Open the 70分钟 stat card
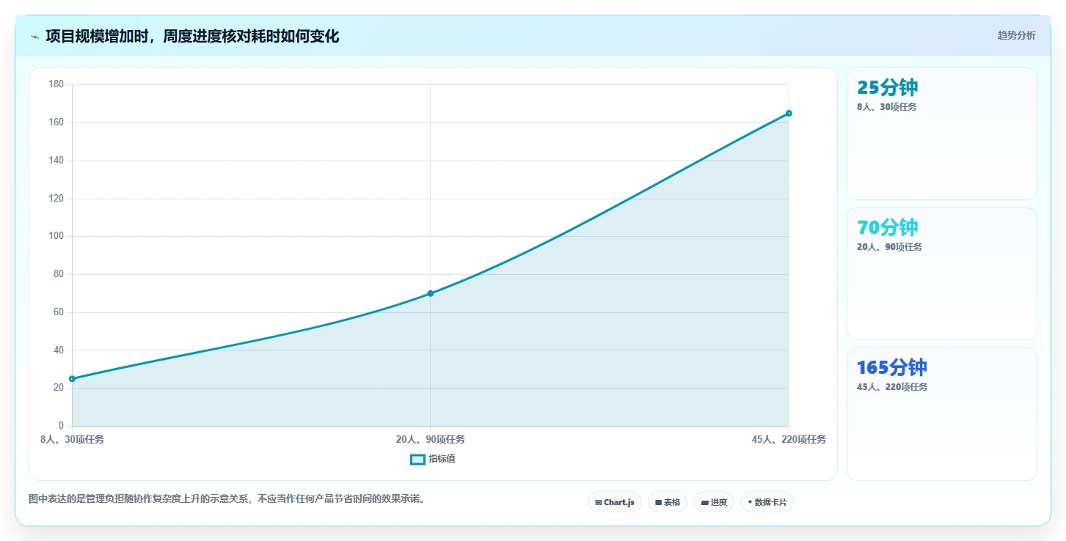Image resolution: width=1066 pixels, height=541 pixels. click(x=942, y=273)
